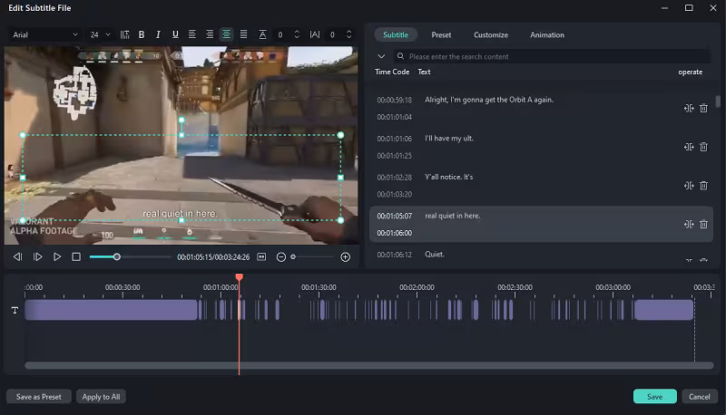Viewport: 726px width, 415px height.
Task: Stop the video playback
Action: (76, 257)
